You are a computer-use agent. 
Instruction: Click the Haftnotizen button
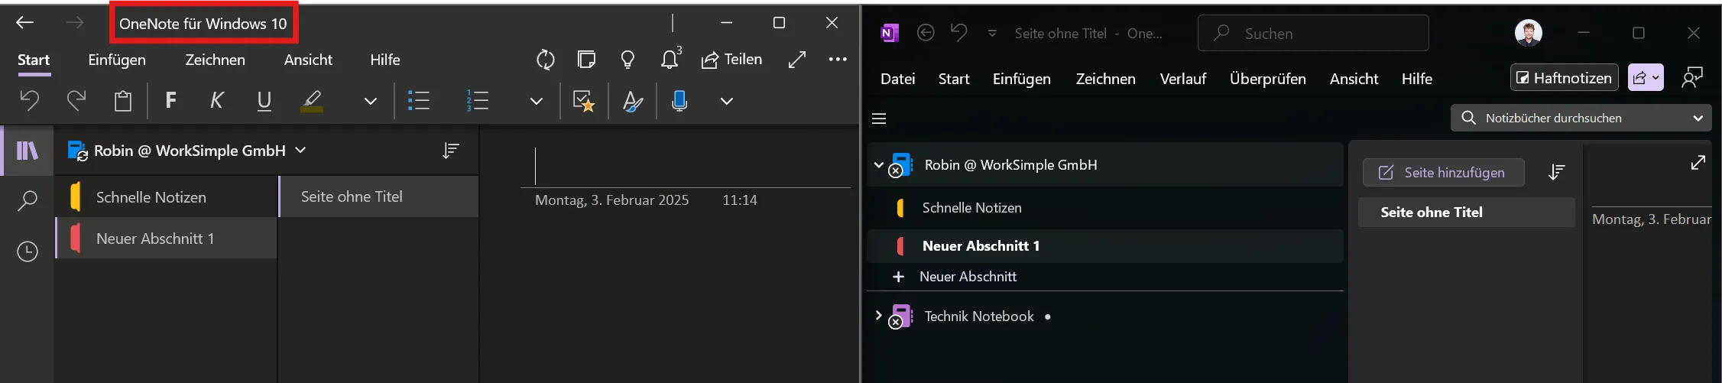pos(1565,78)
